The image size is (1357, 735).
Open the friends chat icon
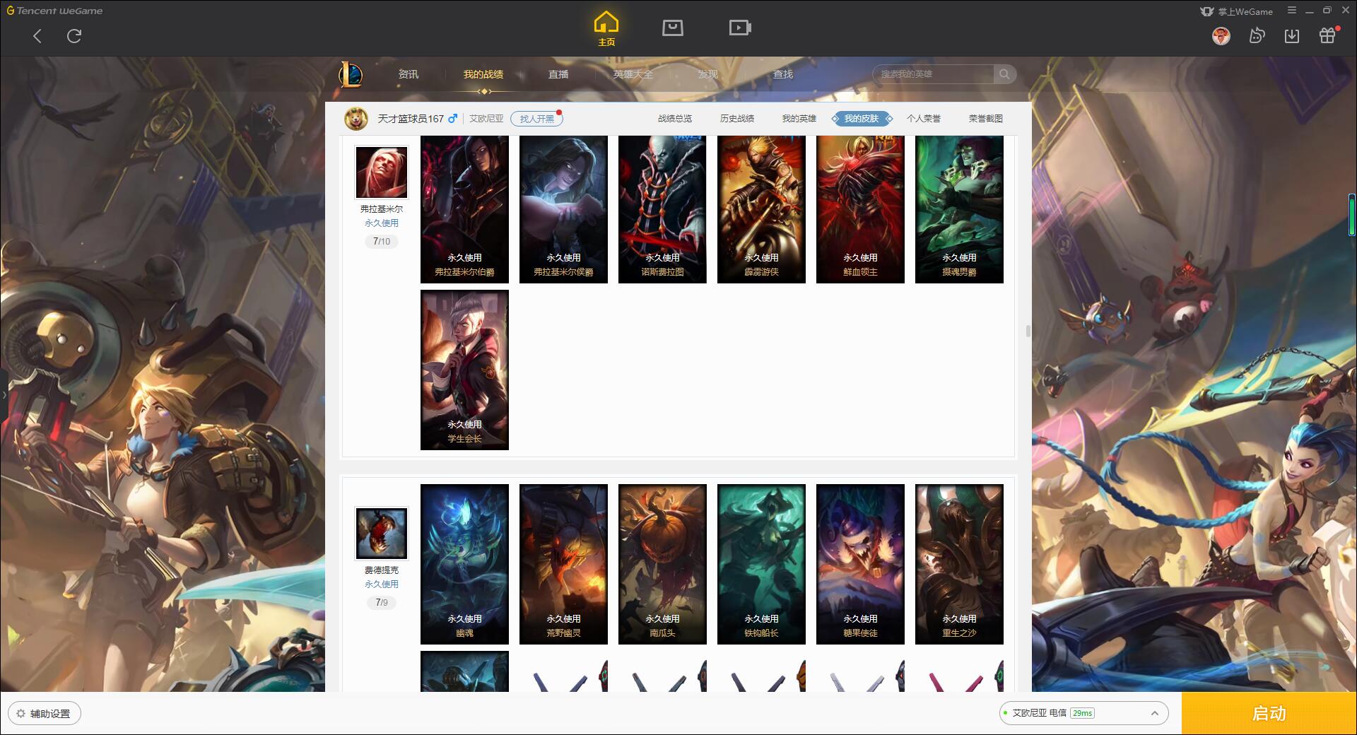tap(1257, 35)
